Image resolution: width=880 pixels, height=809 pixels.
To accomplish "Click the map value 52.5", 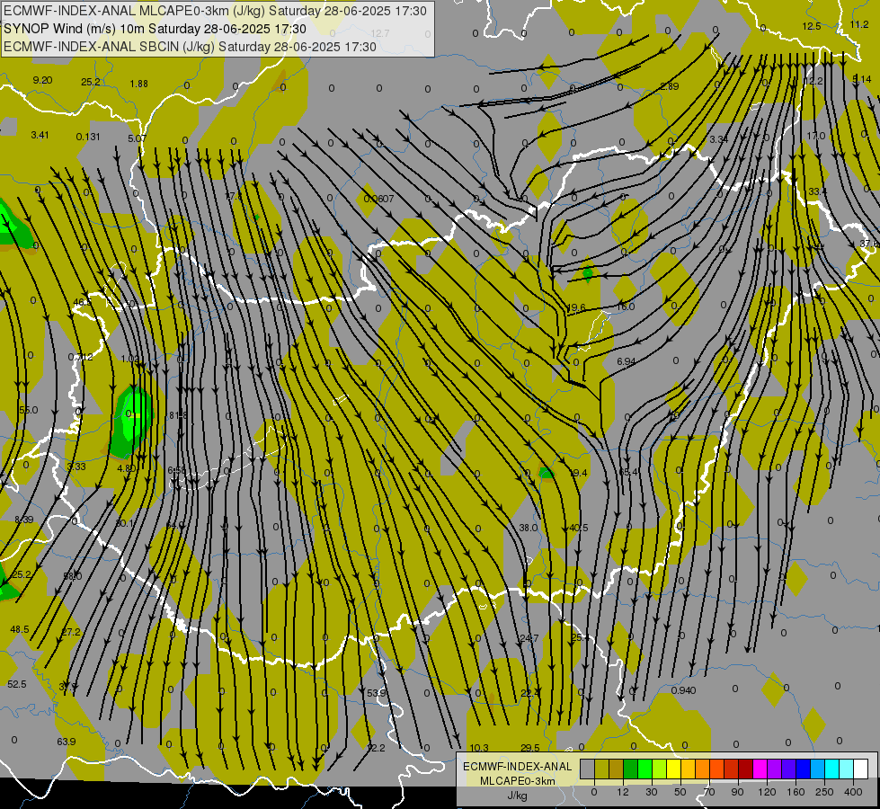I will click(17, 684).
